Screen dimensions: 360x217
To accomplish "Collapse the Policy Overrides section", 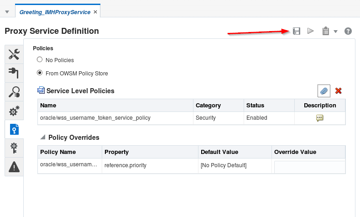I will coord(43,137).
